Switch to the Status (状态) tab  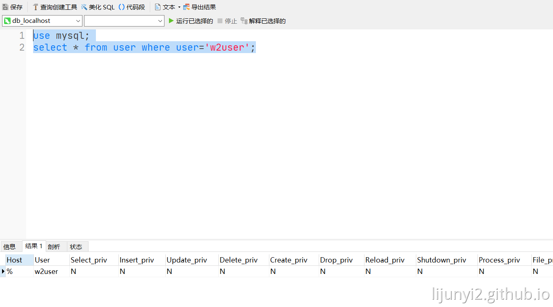pos(76,247)
